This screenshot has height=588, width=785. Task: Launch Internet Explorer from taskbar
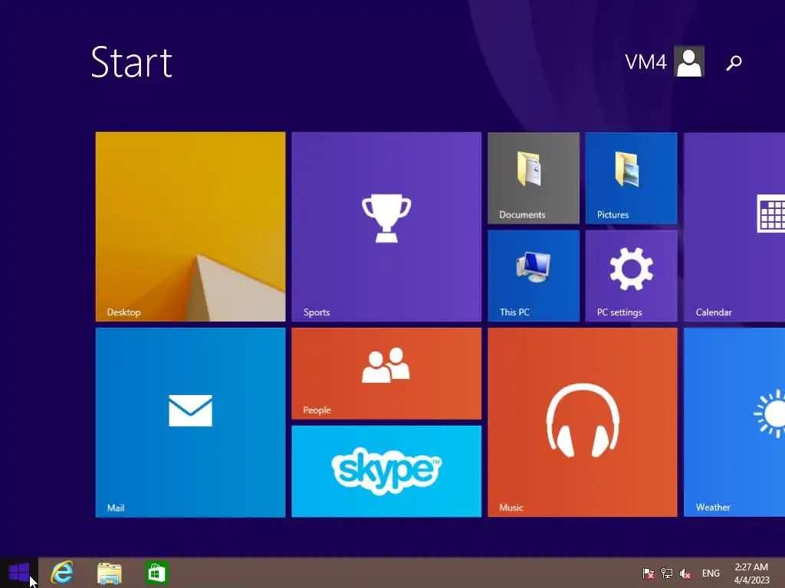click(x=62, y=573)
